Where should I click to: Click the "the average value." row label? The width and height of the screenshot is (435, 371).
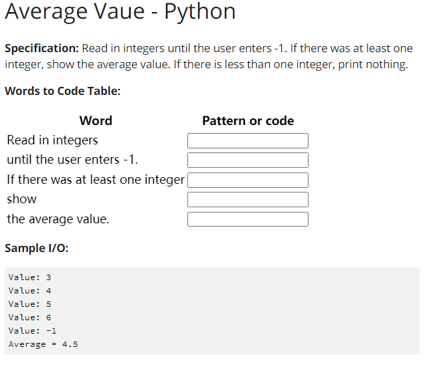[58, 219]
